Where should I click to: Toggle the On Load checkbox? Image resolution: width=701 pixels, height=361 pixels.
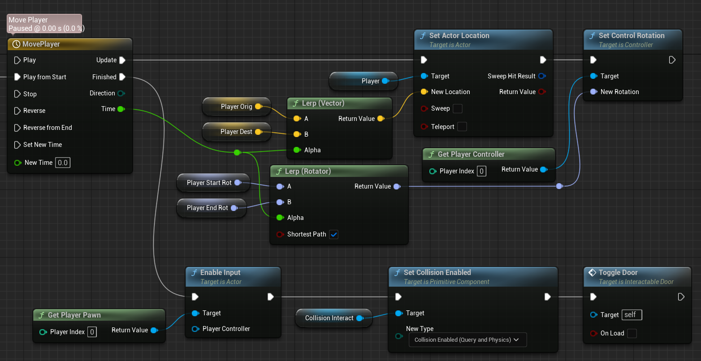632,333
